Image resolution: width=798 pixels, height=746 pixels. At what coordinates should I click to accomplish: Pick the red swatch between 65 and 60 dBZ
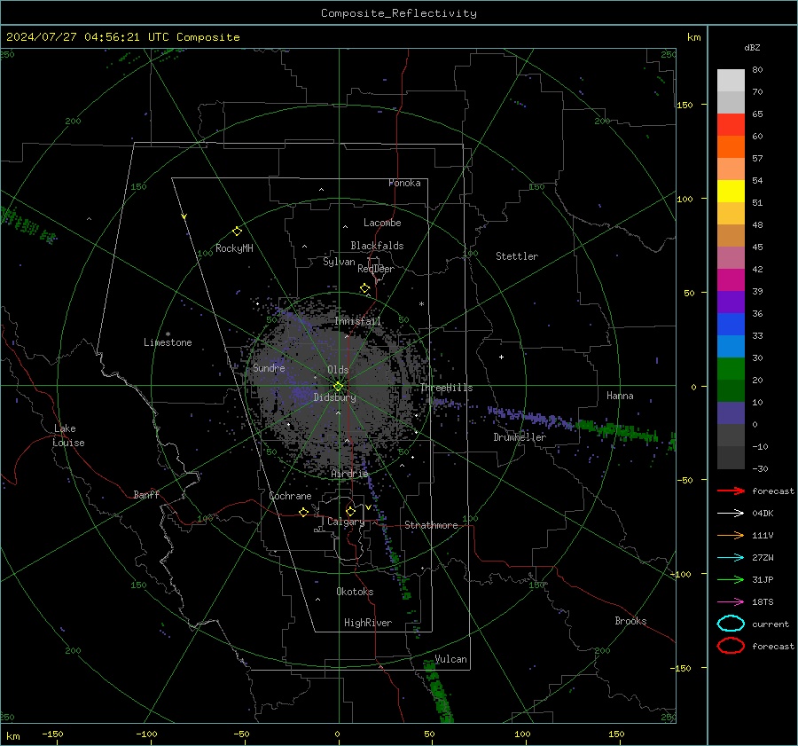coord(731,125)
